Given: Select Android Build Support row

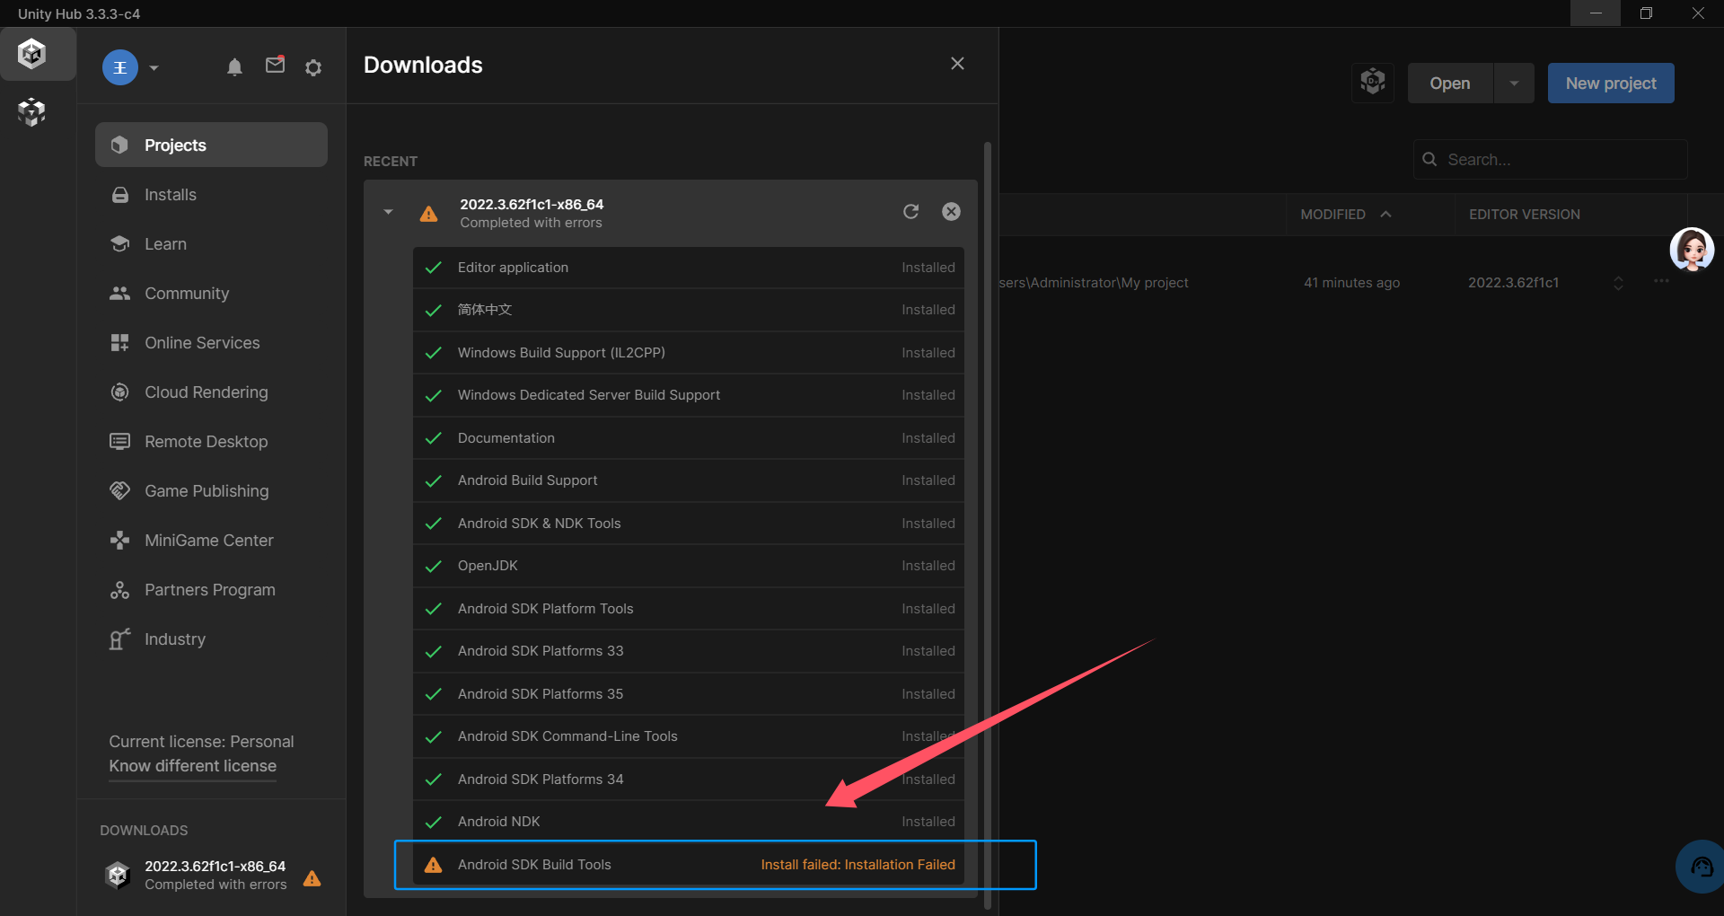Looking at the screenshot, I should pyautogui.click(x=688, y=480).
